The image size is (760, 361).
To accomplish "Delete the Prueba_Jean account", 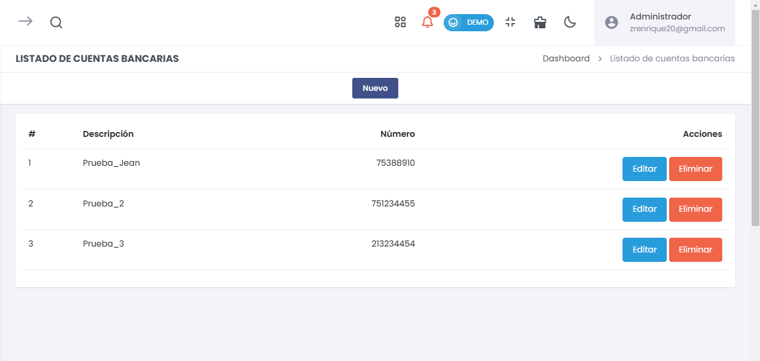I will click(x=695, y=169).
